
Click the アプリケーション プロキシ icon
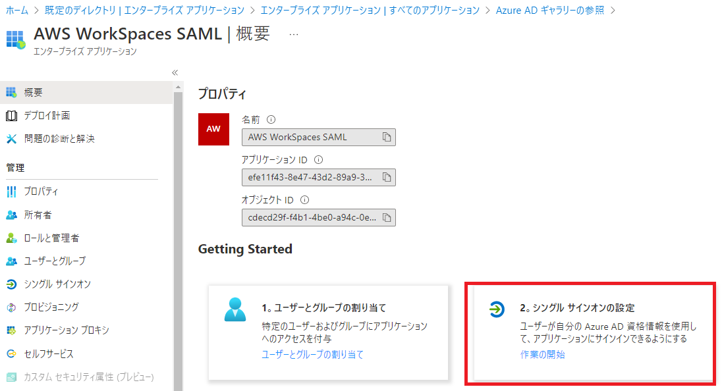tap(11, 330)
